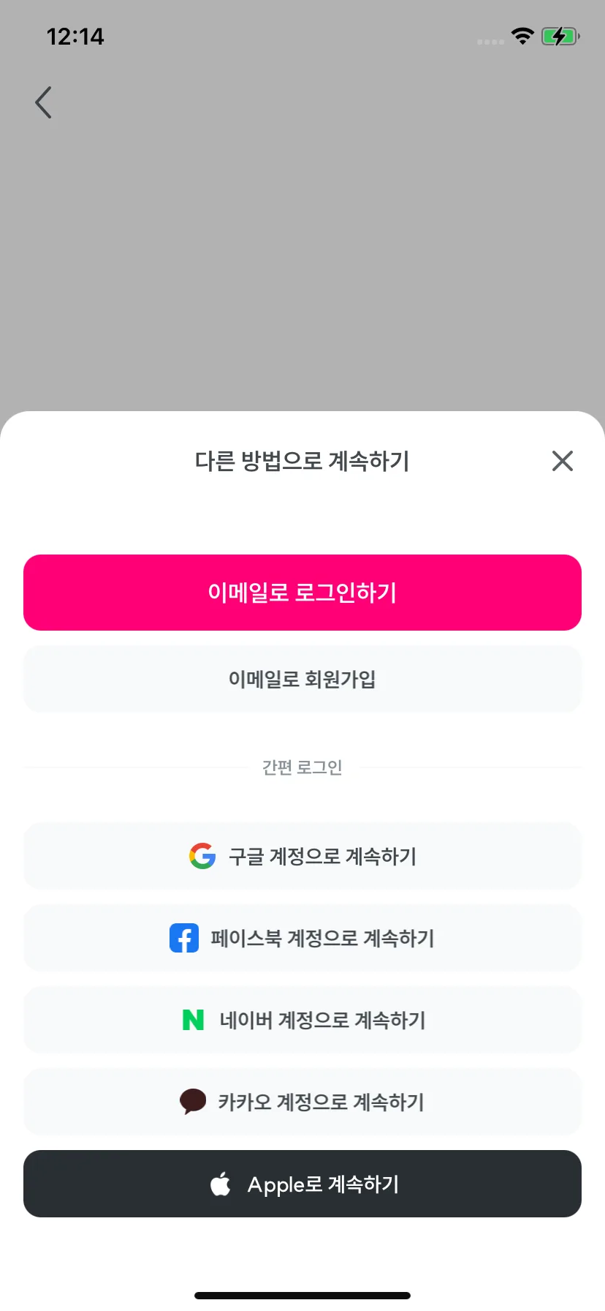Go back using the left chevron

[x=44, y=102]
